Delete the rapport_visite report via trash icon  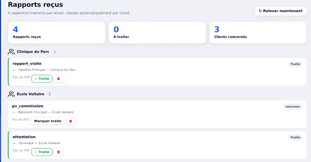[x=59, y=79]
